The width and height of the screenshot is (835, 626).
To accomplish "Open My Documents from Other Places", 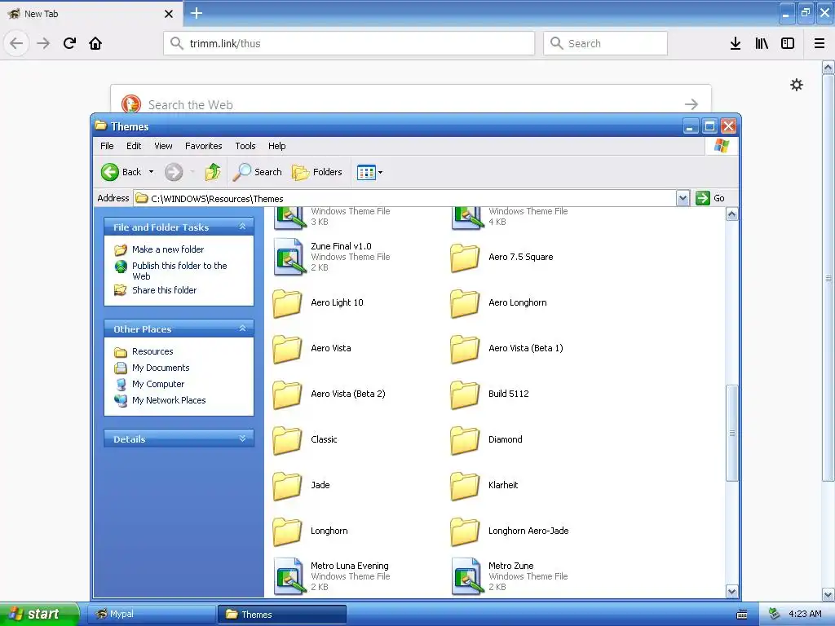I will coord(161,368).
